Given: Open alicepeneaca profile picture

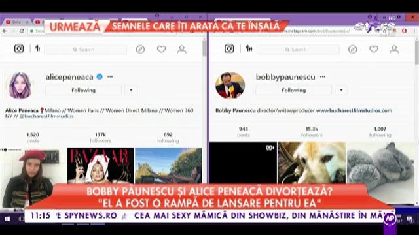Looking at the screenshot, I should click(20, 86).
